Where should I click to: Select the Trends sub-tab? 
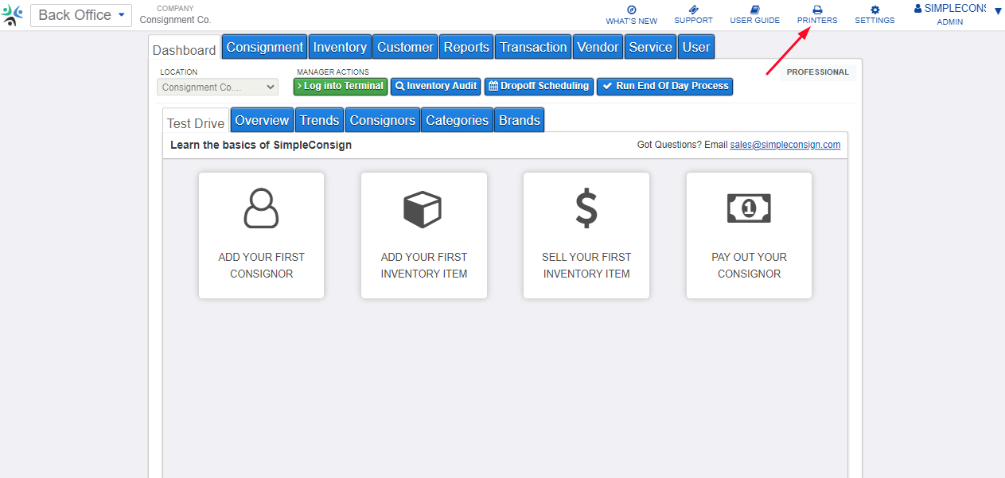pyautogui.click(x=320, y=120)
